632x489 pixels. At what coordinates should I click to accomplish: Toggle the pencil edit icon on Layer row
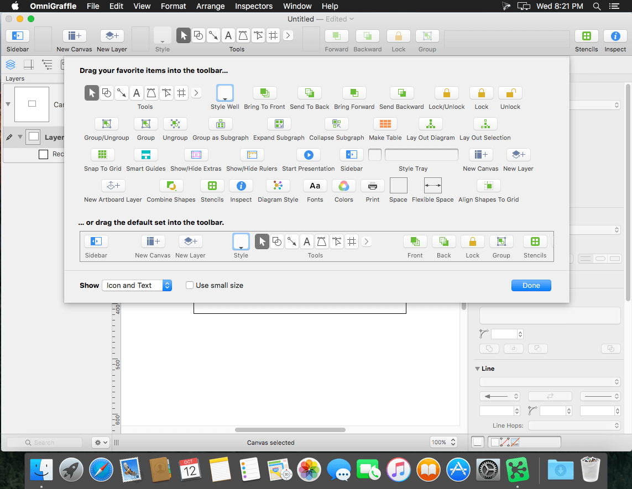pyautogui.click(x=9, y=138)
